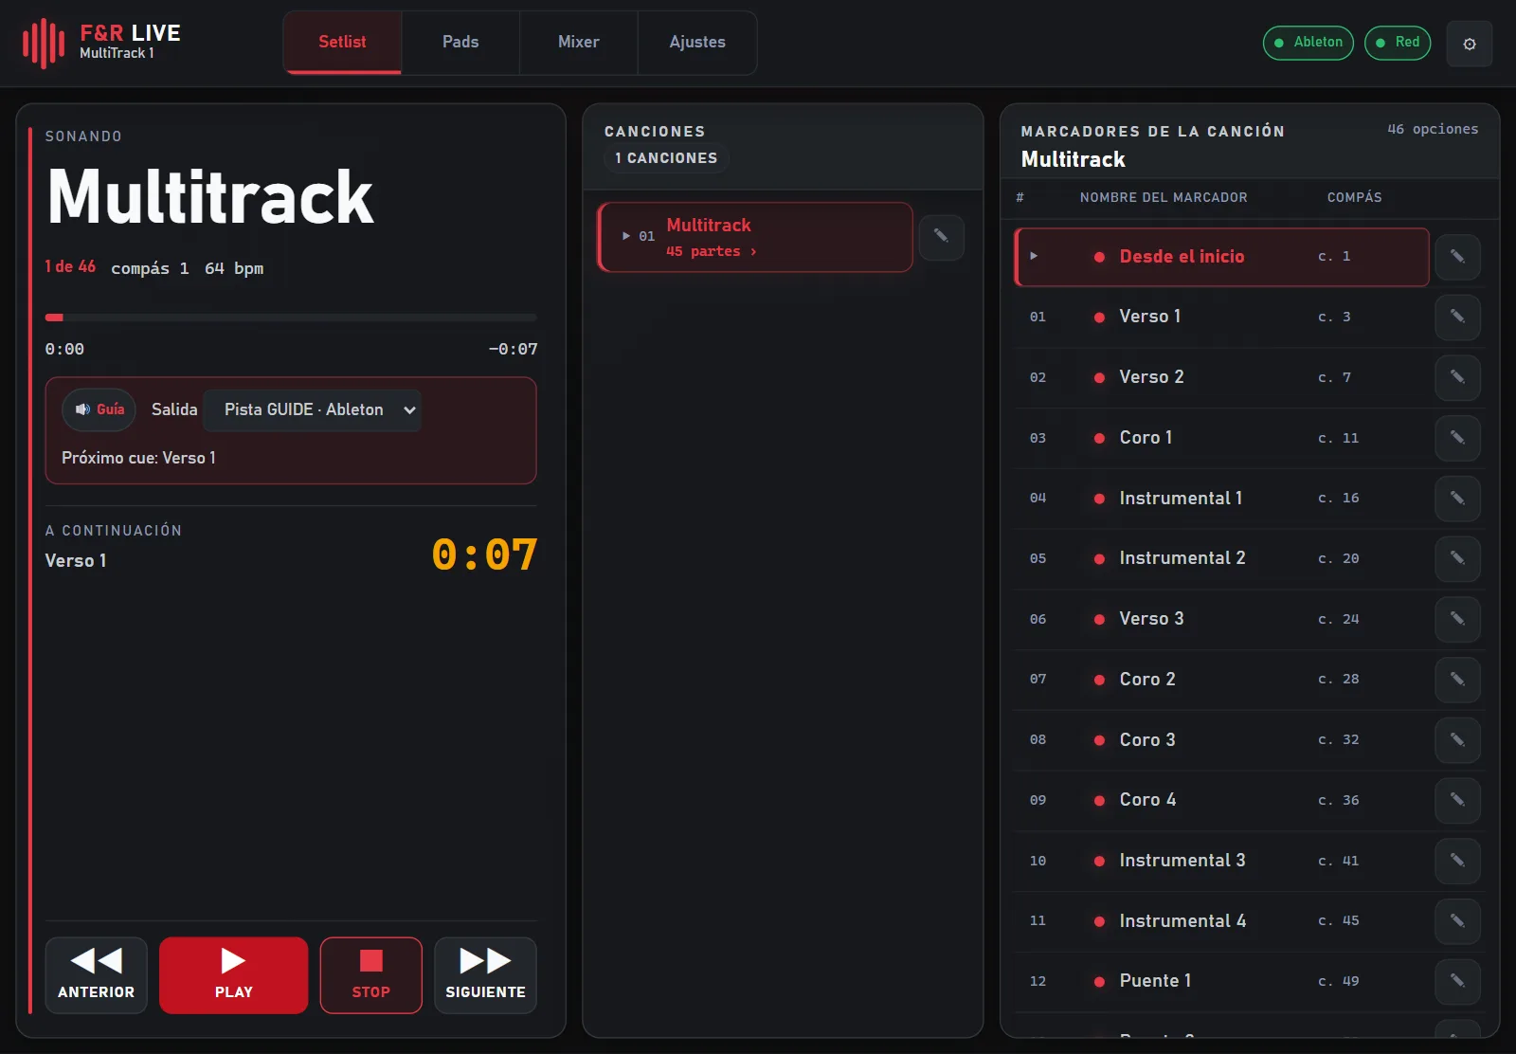1516x1054 pixels.
Task: Edit the Multitrack song with pencil icon
Action: 941,237
